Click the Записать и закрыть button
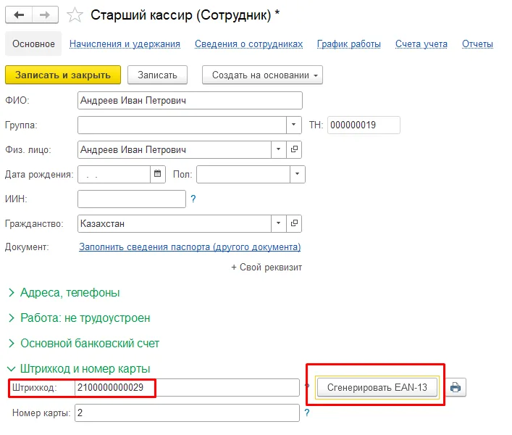Image resolution: width=512 pixels, height=435 pixels. [63, 75]
